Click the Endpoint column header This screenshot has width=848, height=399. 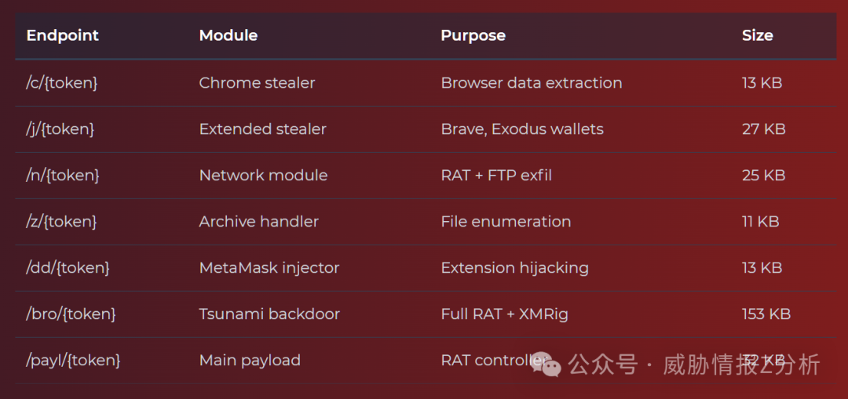tap(63, 35)
